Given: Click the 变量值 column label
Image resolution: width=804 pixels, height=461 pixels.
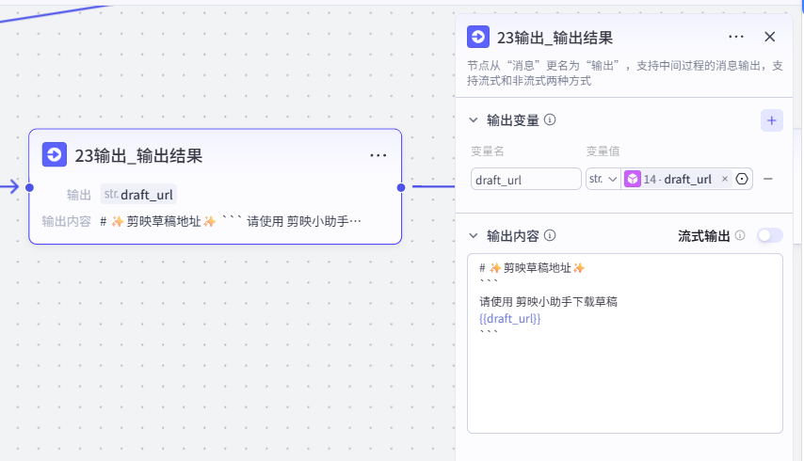Looking at the screenshot, I should pos(603,151).
